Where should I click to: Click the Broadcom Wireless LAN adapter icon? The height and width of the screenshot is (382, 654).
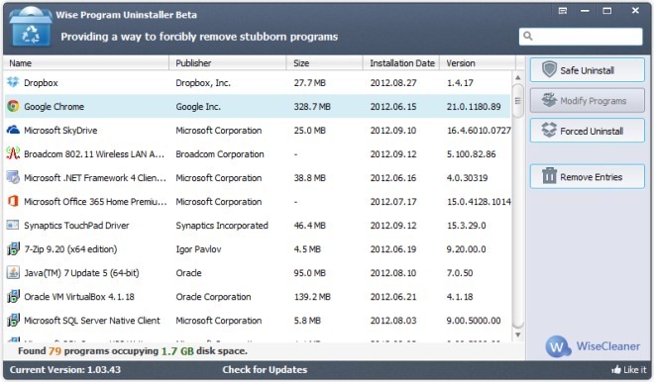(13, 153)
